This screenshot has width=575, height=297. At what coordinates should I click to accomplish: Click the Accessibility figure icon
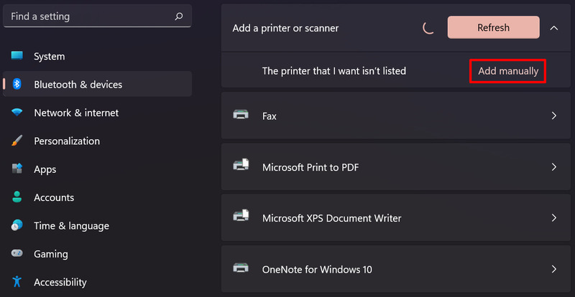(x=17, y=282)
